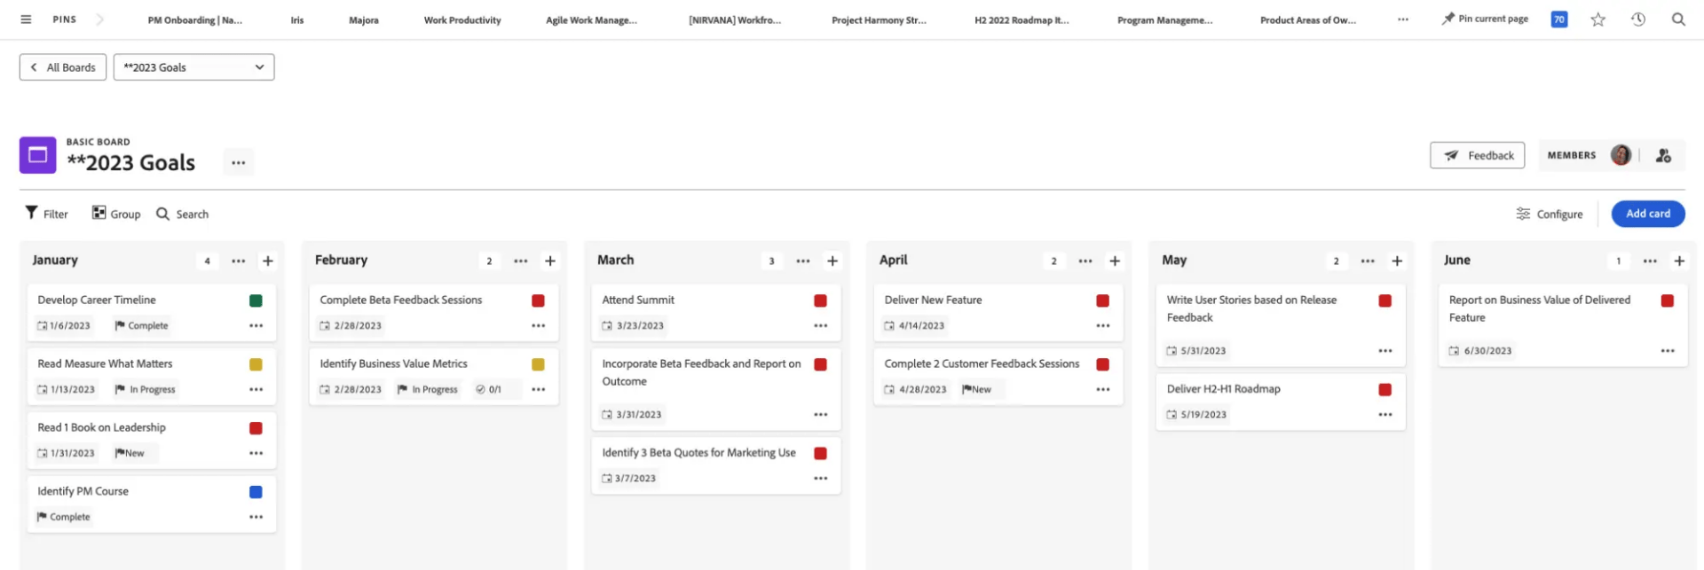Open the Filter funnel icon
1704x570 pixels.
(32, 214)
